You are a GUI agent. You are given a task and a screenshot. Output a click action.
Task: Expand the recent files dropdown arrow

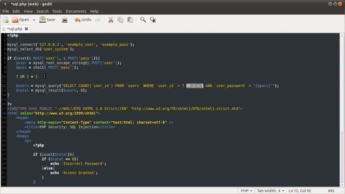tap(34, 20)
